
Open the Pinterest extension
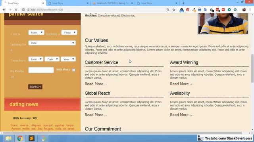(188, 9)
